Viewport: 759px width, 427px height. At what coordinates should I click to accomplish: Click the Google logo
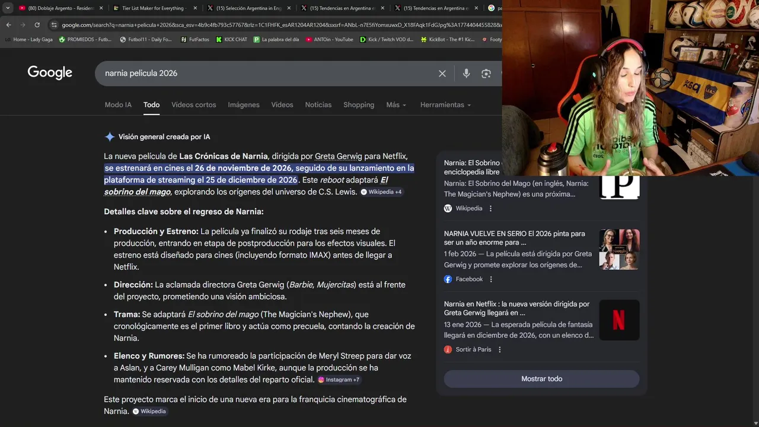click(x=50, y=73)
